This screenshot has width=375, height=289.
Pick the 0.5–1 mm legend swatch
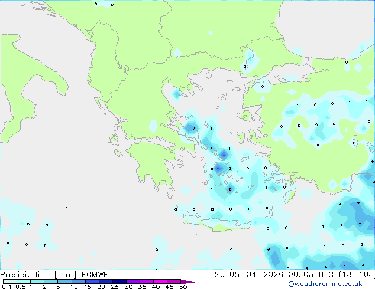point(24,281)
